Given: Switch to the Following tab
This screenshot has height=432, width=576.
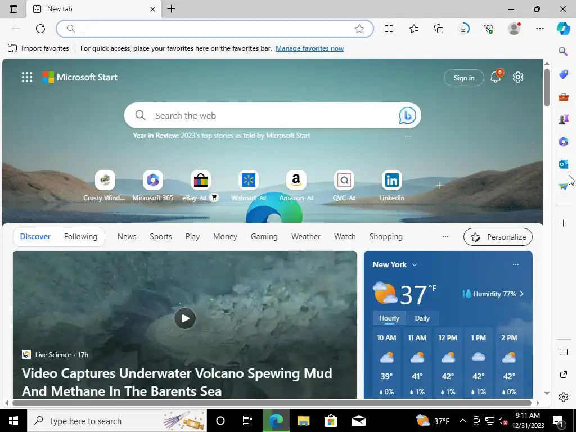Looking at the screenshot, I should point(81,237).
